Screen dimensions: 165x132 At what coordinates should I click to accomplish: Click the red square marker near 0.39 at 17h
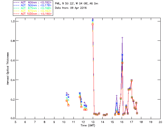(131, 80)
